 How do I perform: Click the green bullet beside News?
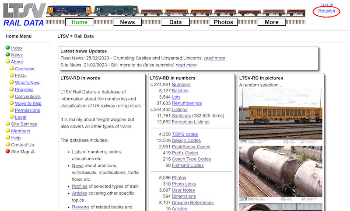point(8,55)
